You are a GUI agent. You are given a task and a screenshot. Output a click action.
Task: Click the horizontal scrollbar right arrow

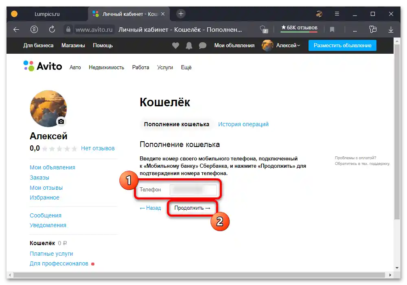[390, 275]
